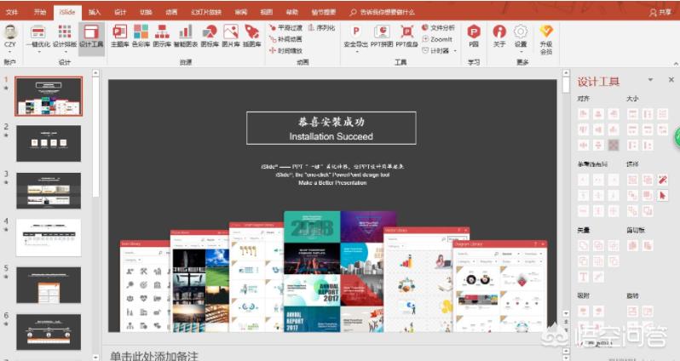Screen dimensions: 680x361
Task: Switch to the 审阅 Review tab
Action: click(x=240, y=12)
